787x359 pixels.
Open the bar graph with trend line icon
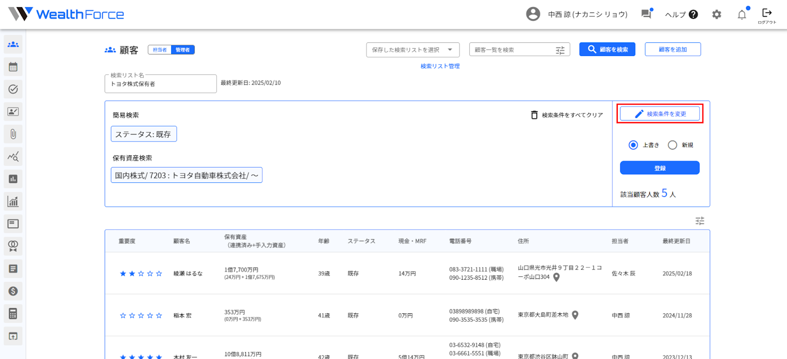(13, 201)
